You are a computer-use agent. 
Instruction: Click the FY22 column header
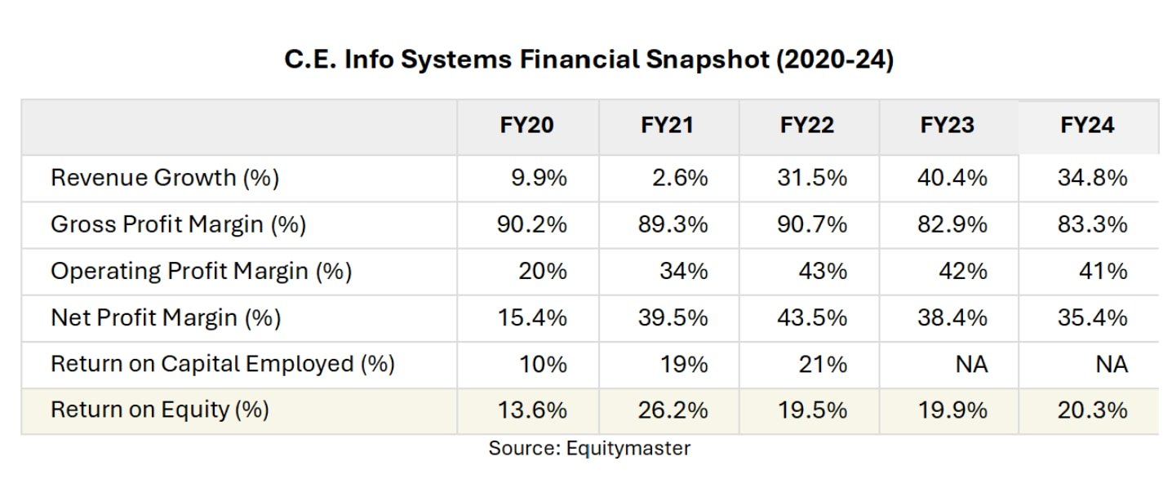click(x=807, y=126)
